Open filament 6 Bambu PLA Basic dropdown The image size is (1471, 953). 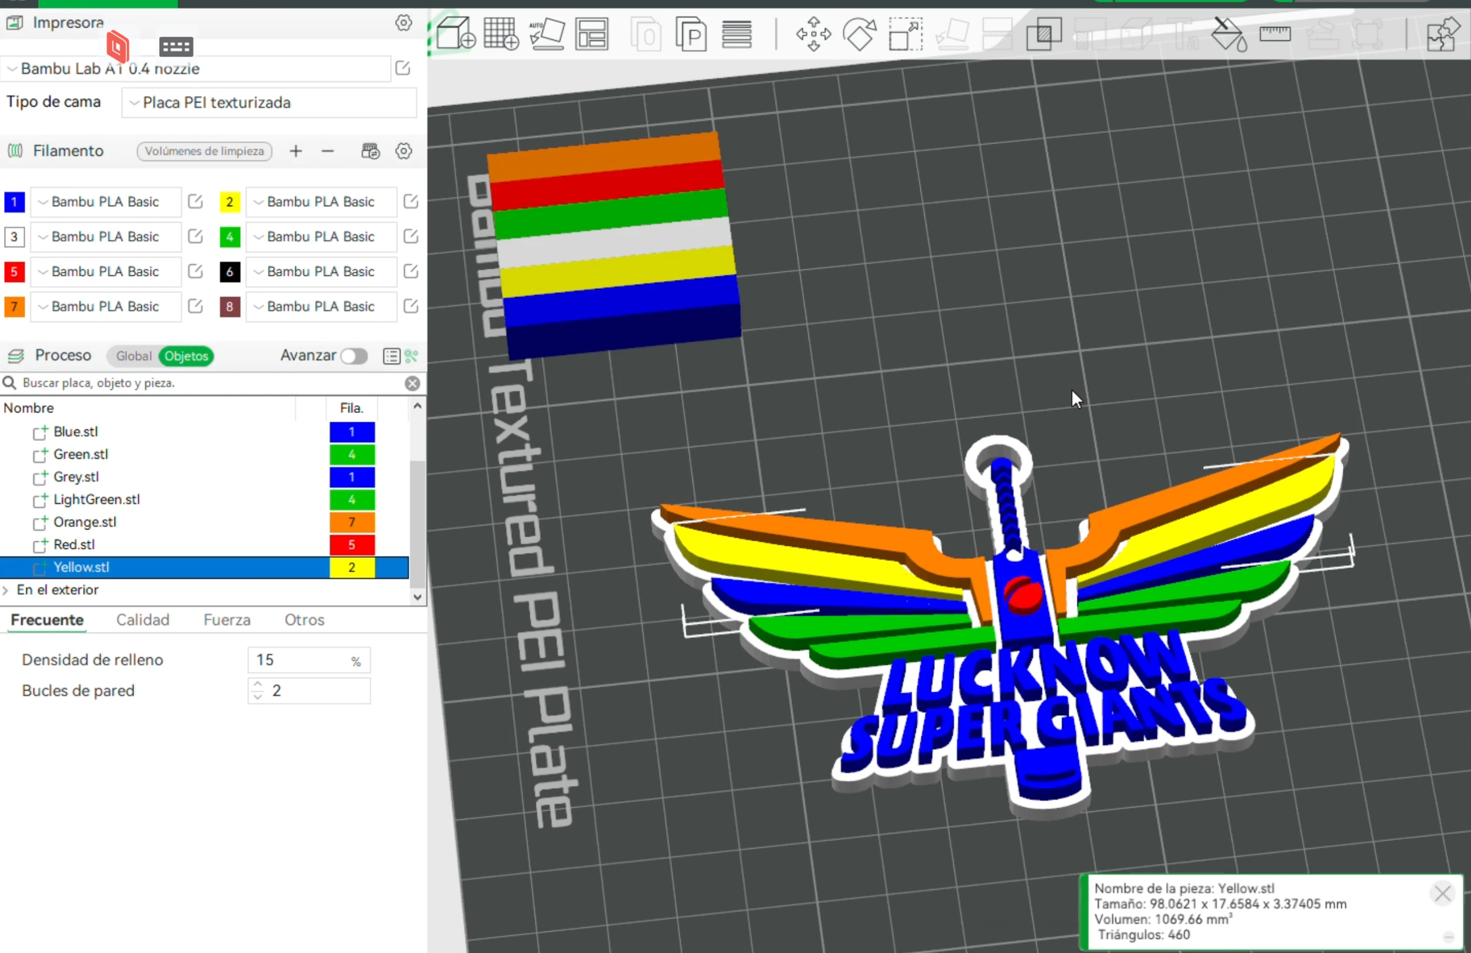coord(321,271)
